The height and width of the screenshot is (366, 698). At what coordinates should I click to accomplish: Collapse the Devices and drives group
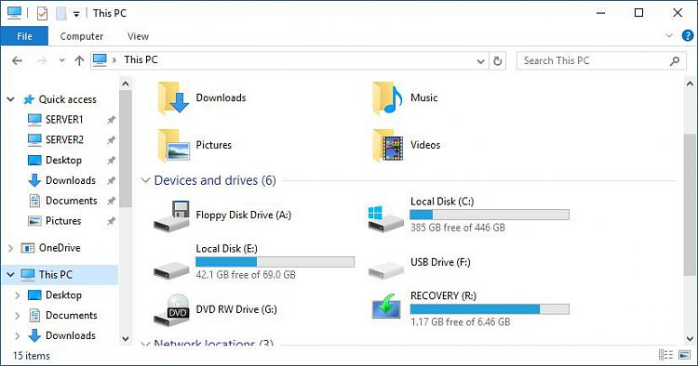(145, 180)
